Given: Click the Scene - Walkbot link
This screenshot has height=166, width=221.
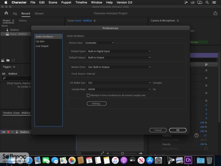Looking at the screenshot, I should (83, 21).
